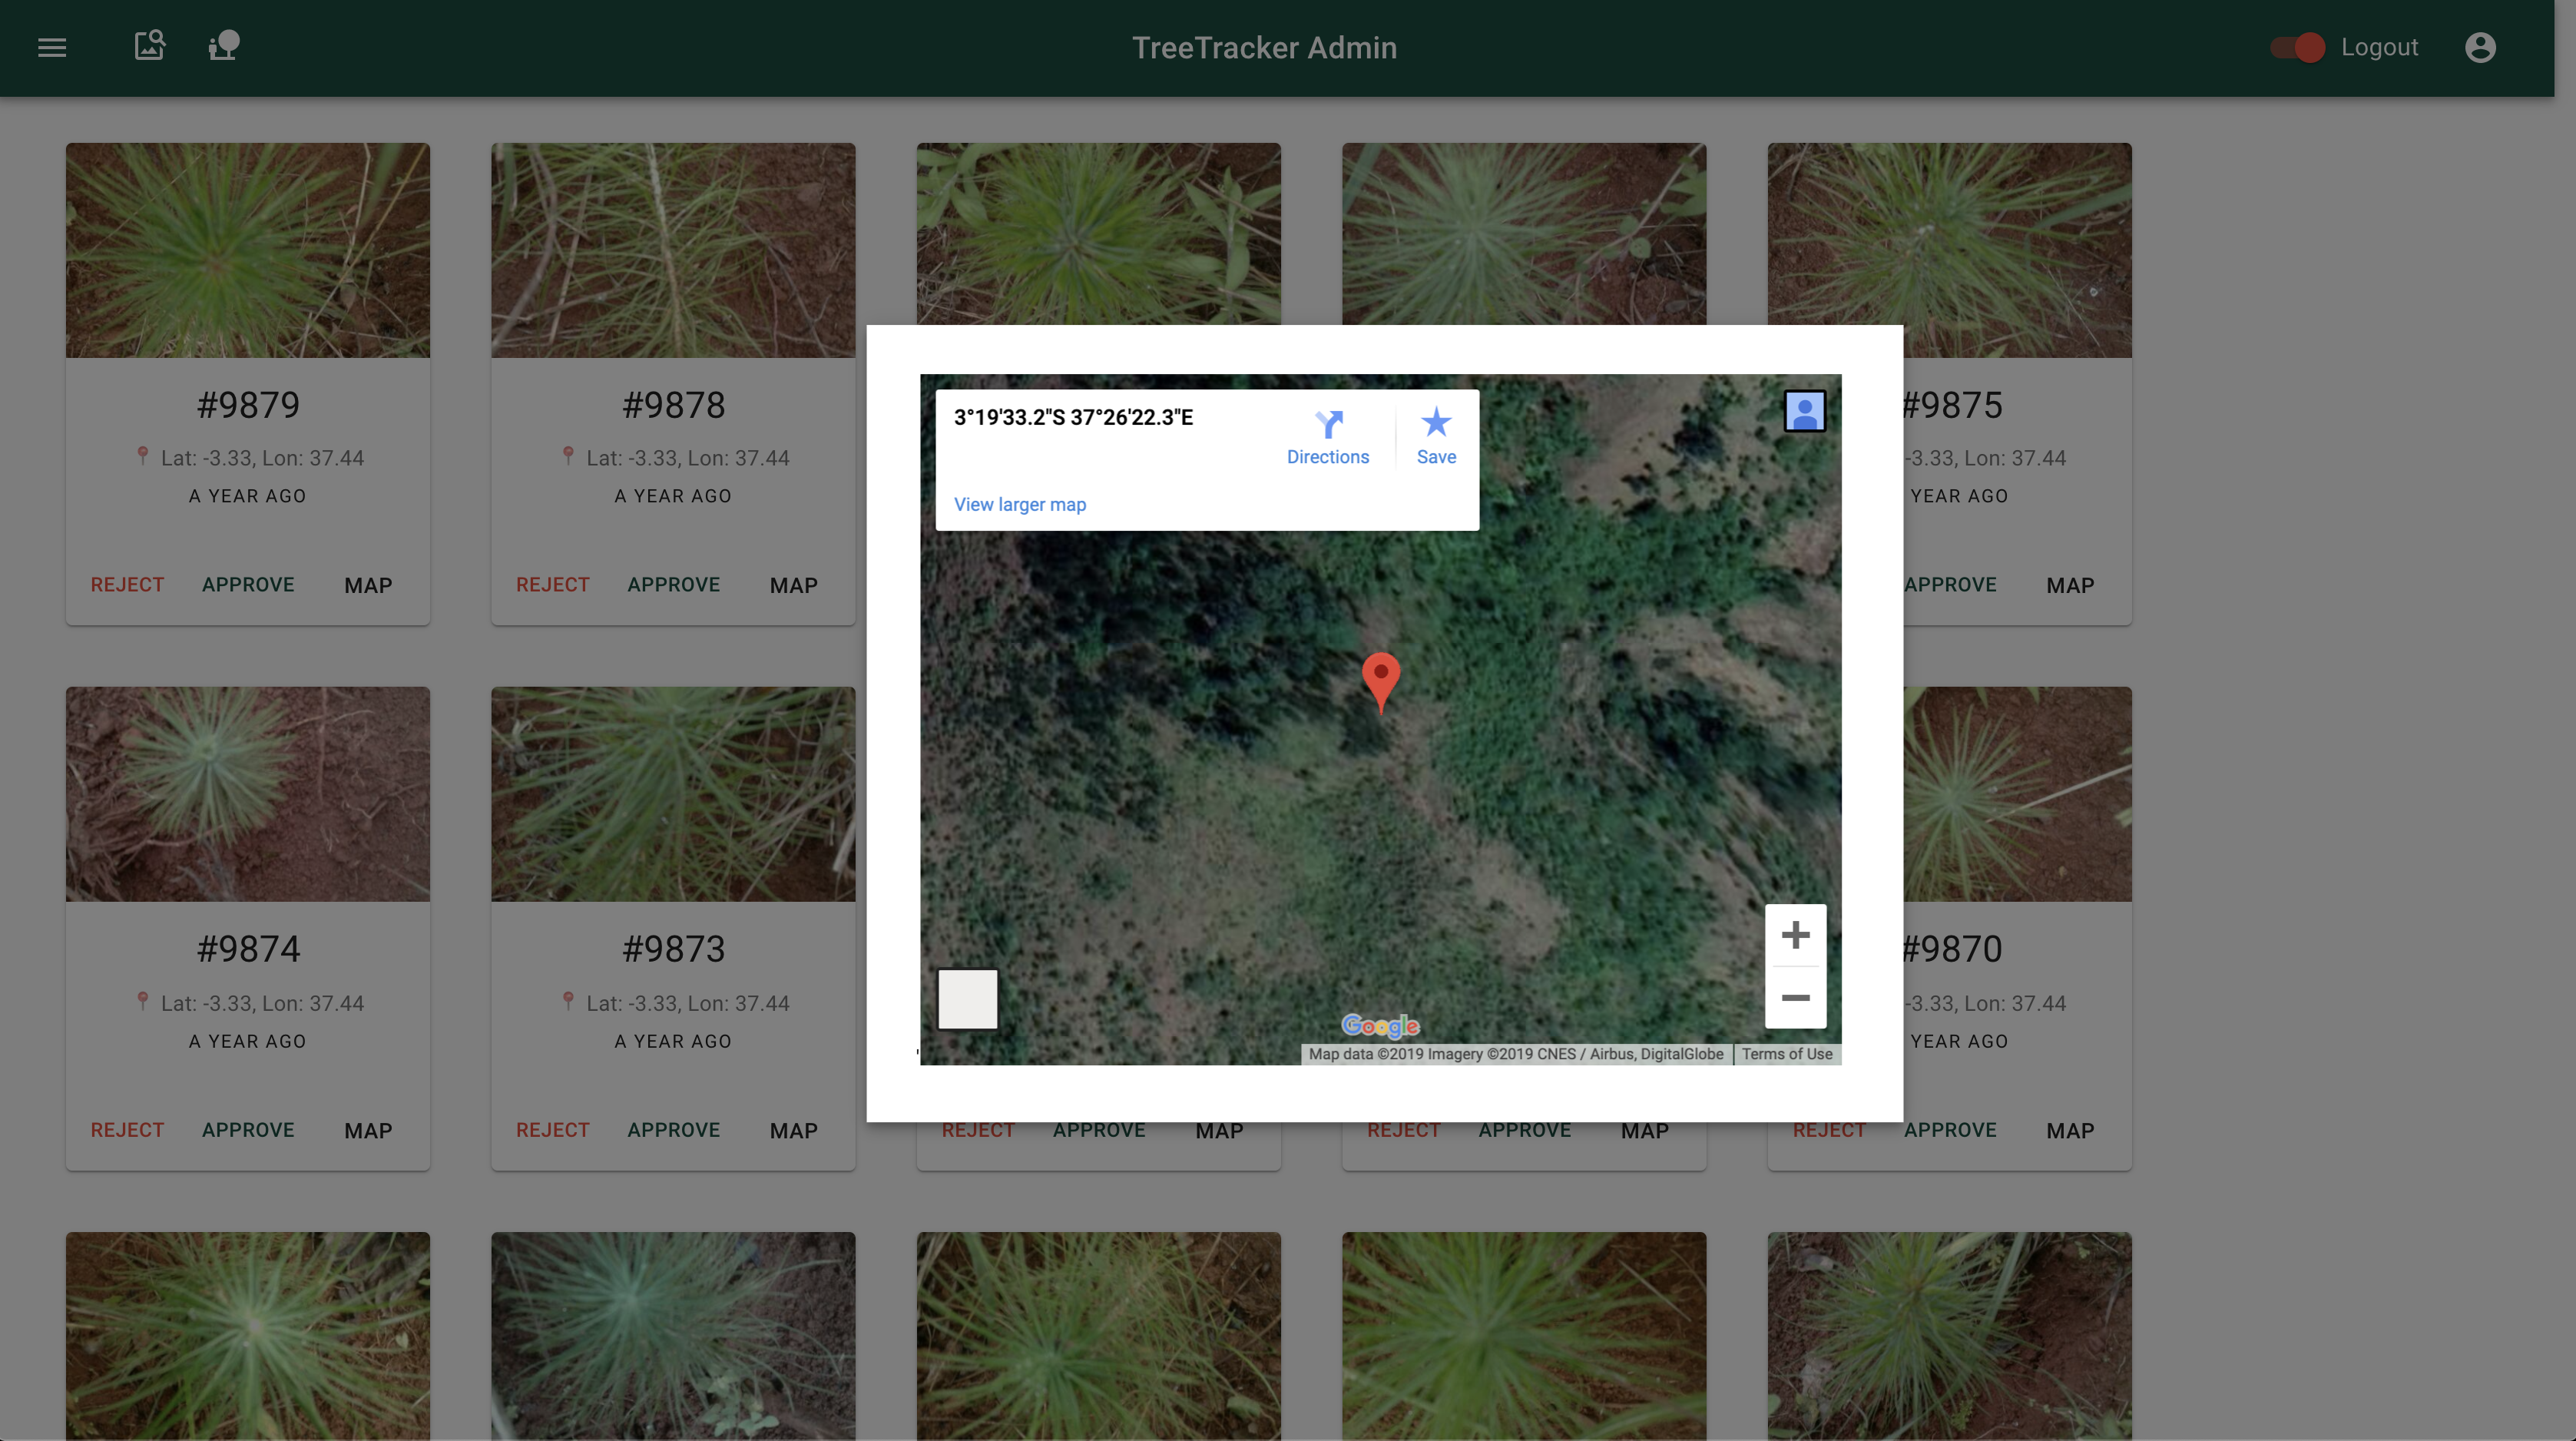Image resolution: width=2576 pixels, height=1441 pixels.
Task: Click the map layer square button
Action: tap(967, 998)
